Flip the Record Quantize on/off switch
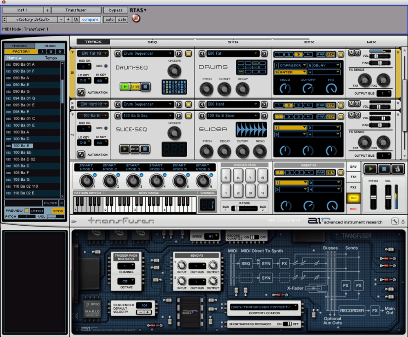The width and height of the screenshot is (408, 337). [x=254, y=237]
